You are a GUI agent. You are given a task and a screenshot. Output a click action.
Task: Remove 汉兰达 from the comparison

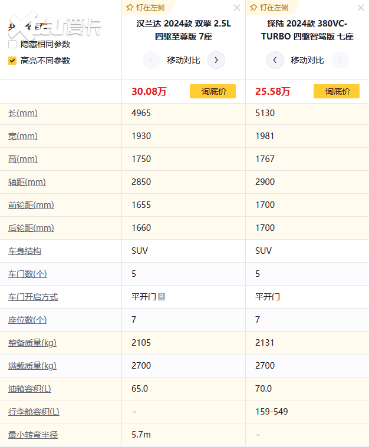[237, 8]
